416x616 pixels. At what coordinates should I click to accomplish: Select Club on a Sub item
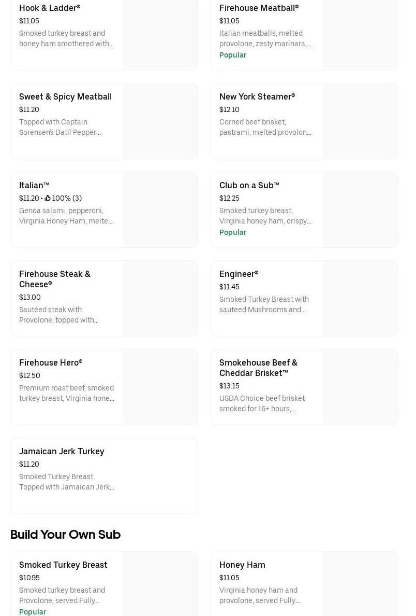[x=249, y=185]
